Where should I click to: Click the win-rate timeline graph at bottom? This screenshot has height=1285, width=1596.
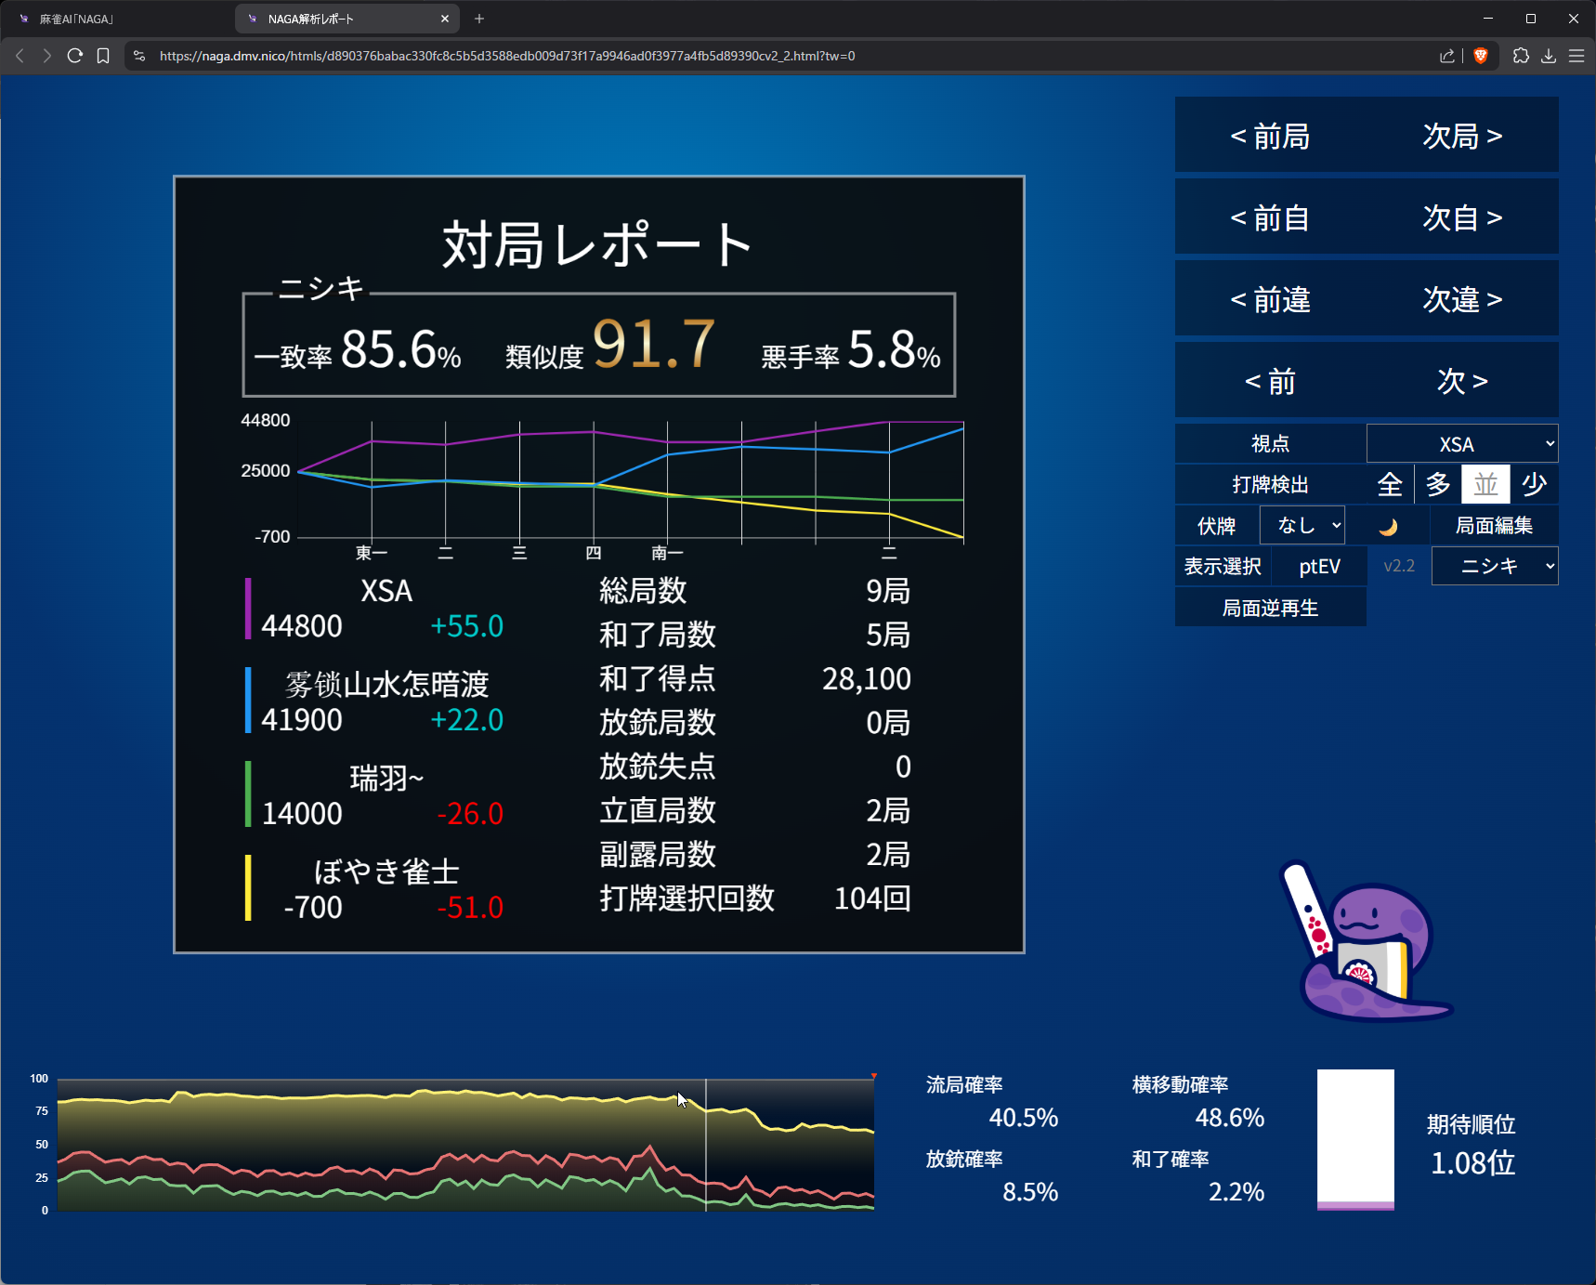point(464,1145)
